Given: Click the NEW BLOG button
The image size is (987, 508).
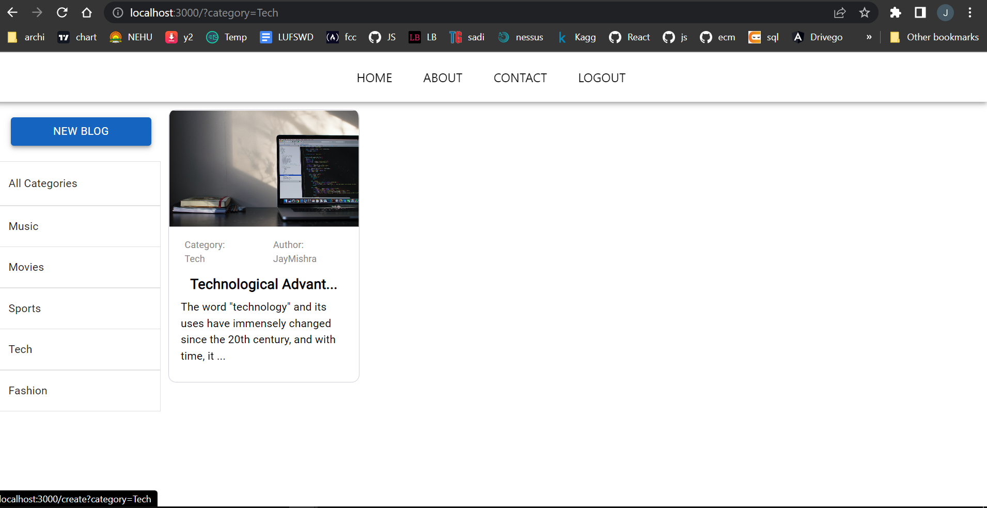Looking at the screenshot, I should coord(81,131).
